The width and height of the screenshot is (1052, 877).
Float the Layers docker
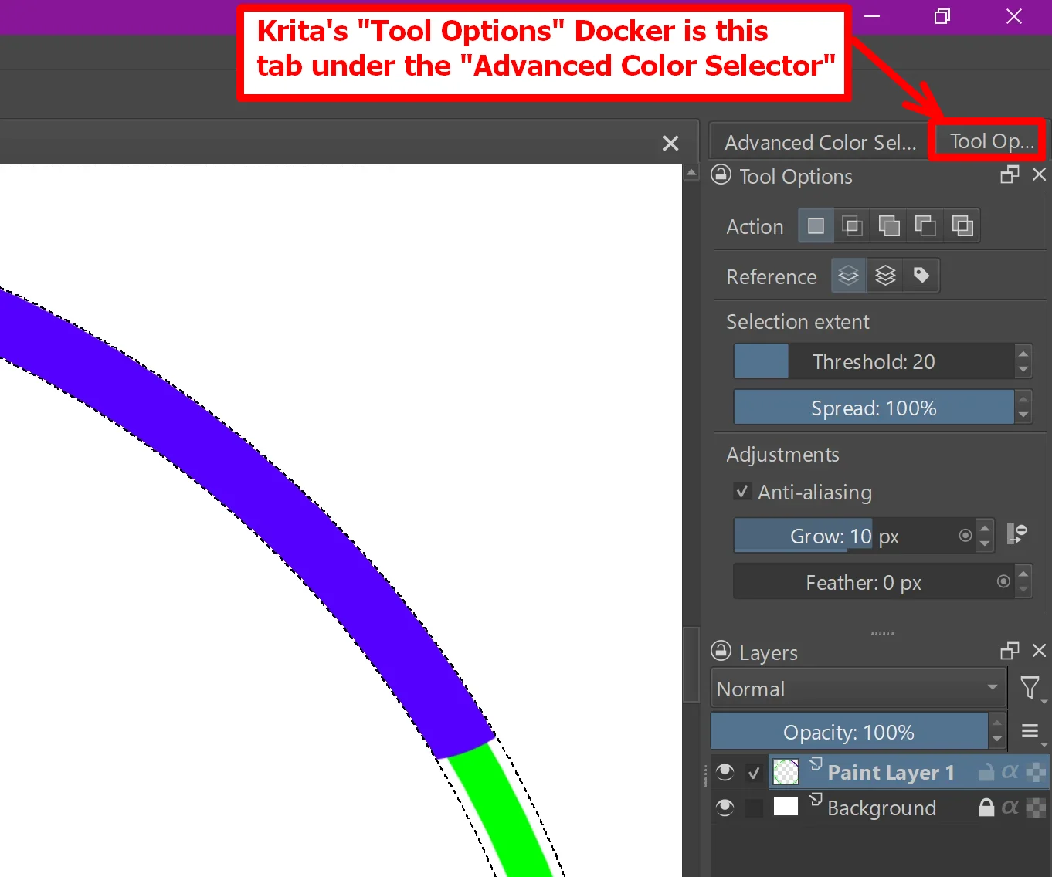coord(1010,651)
